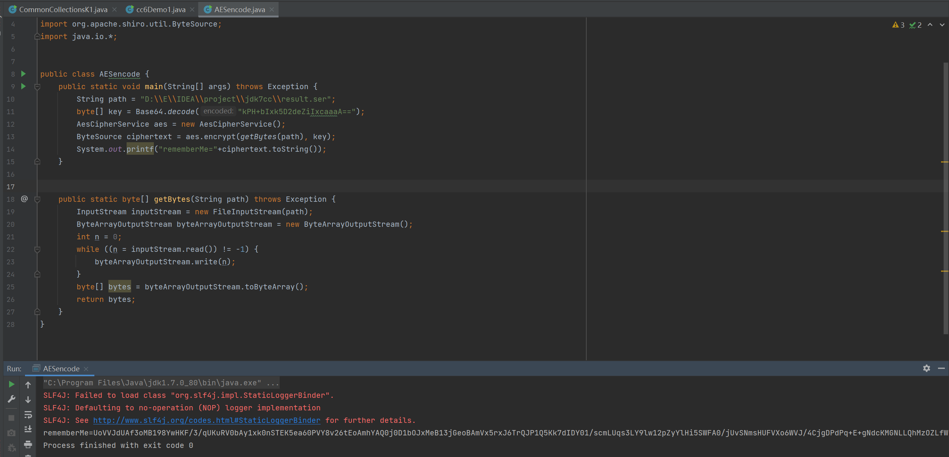
Task: Click the highlighted bytes variable on line 25
Action: (120, 287)
